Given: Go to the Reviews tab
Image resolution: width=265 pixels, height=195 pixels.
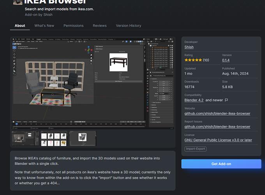Looking at the screenshot, I should 100,26.
